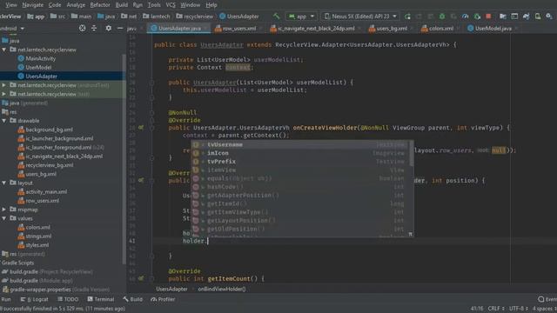Viewport: 557px width, 313px height.
Task: Open the Build tool window
Action: tap(133, 299)
